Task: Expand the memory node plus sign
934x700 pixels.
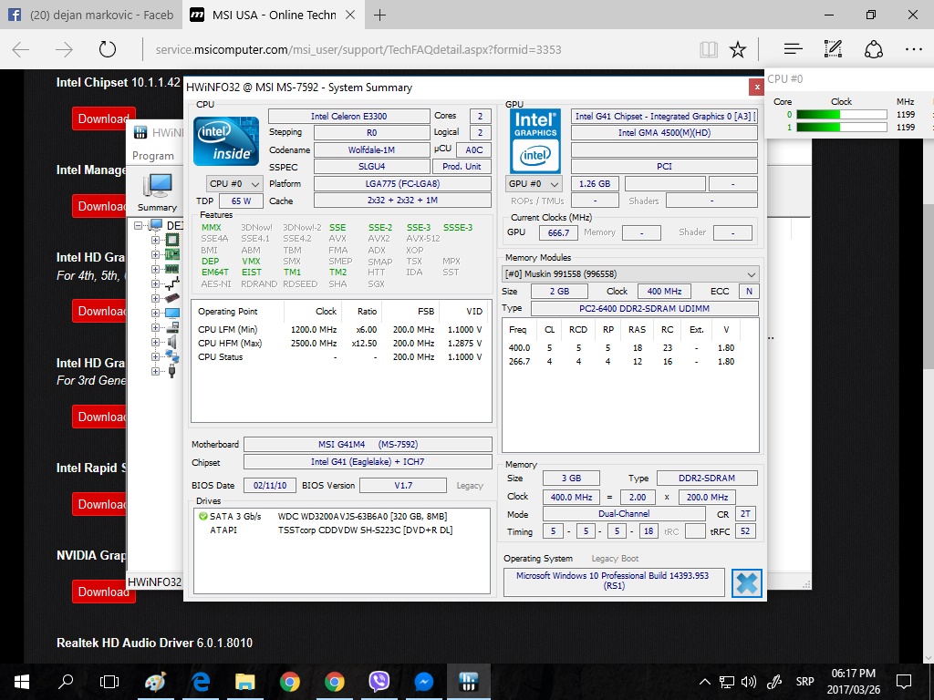Action: (155, 269)
